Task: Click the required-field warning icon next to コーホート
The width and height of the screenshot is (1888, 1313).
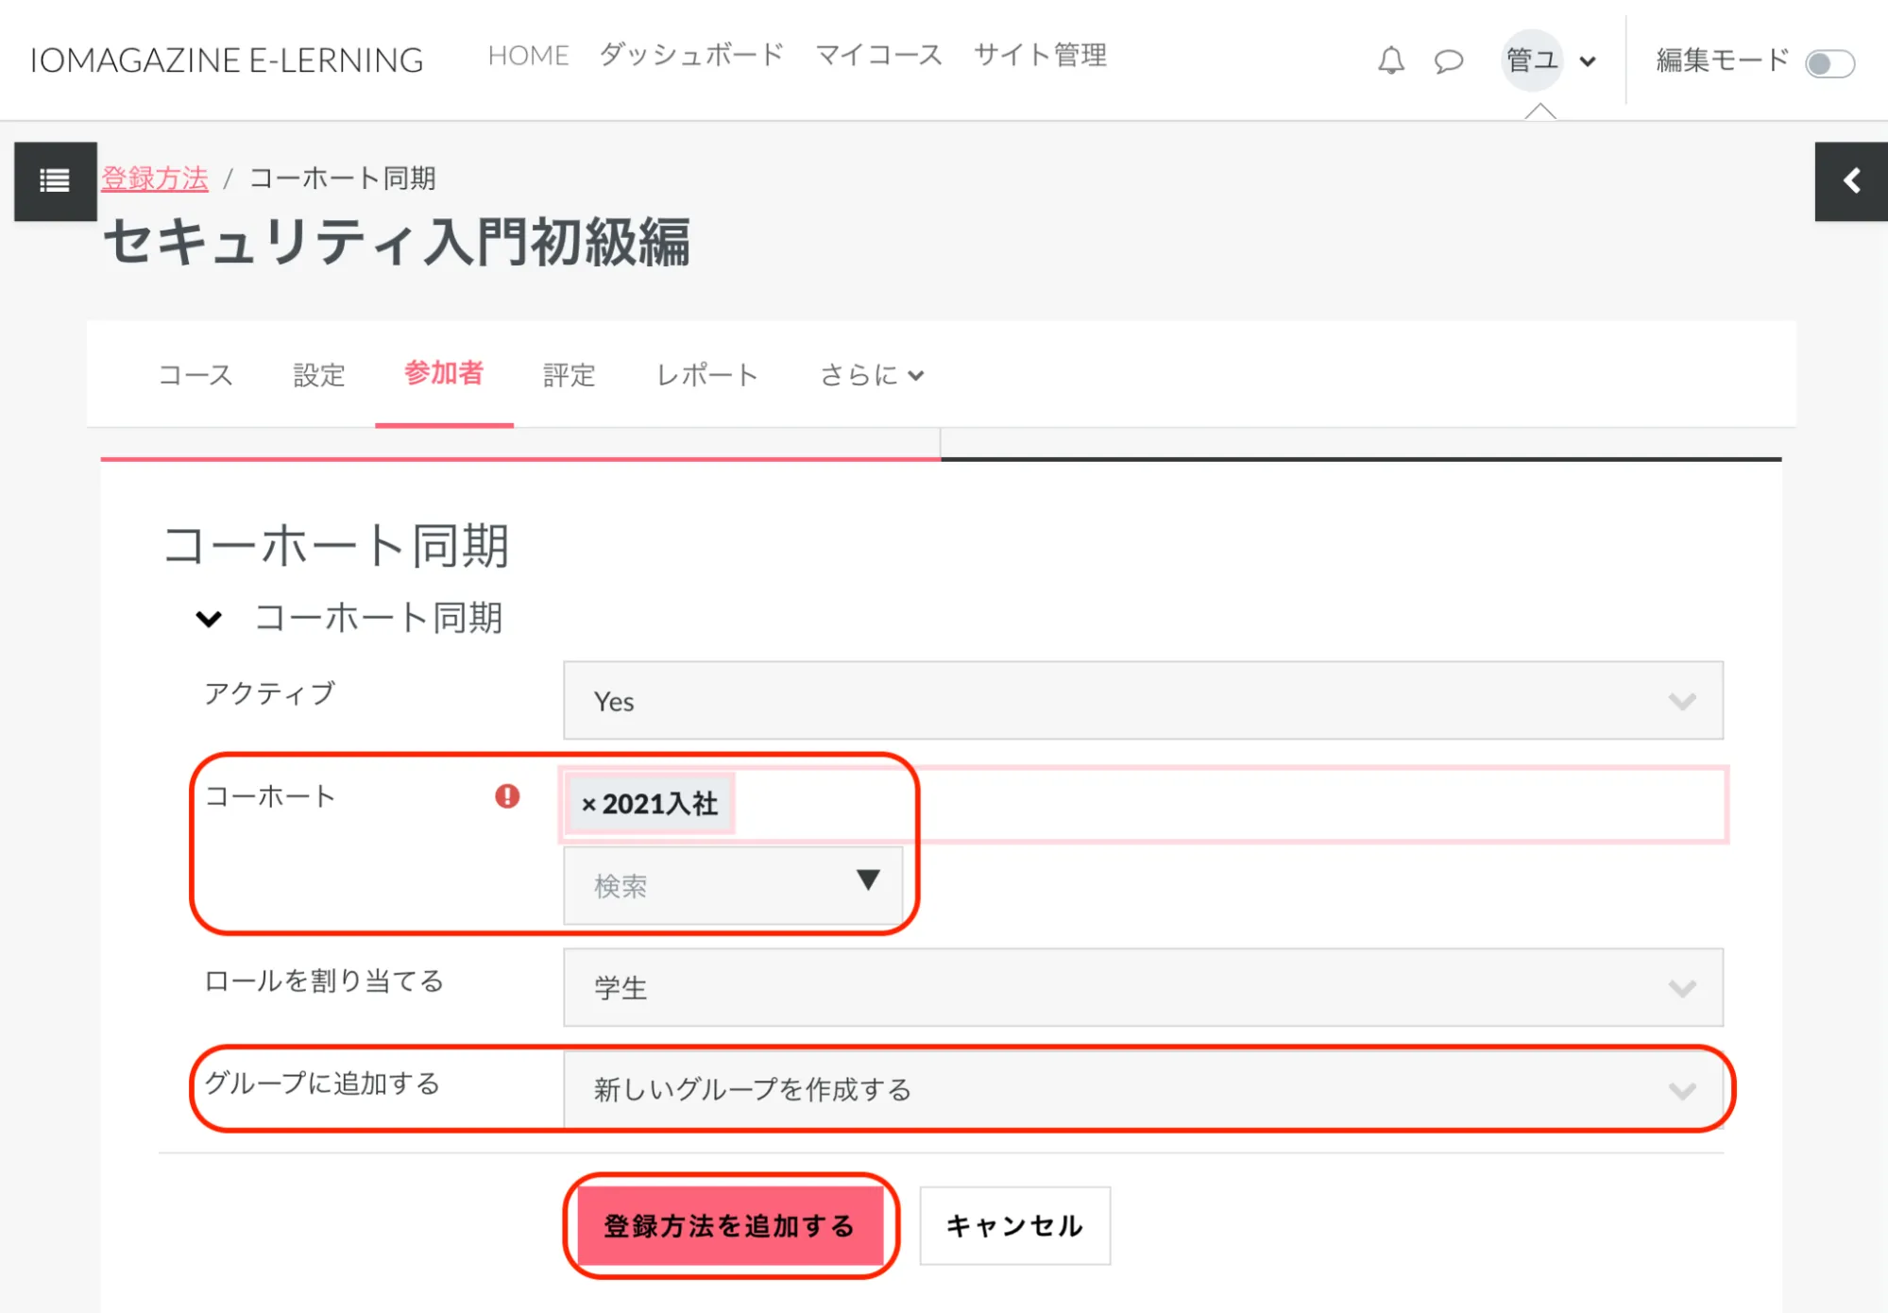Action: [x=507, y=796]
